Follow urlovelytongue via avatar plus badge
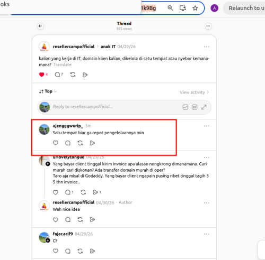 click(x=48, y=164)
